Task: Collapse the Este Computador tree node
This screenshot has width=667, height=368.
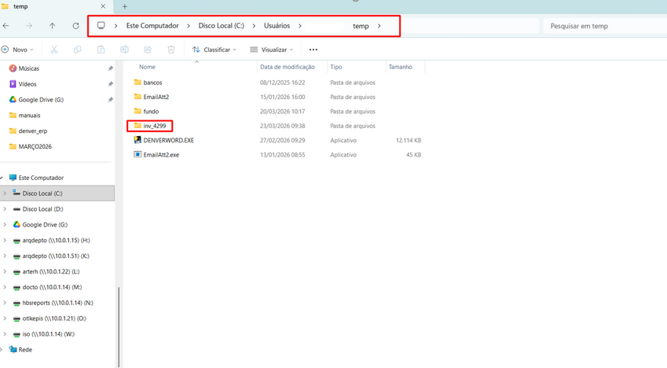Action: pyautogui.click(x=3, y=178)
